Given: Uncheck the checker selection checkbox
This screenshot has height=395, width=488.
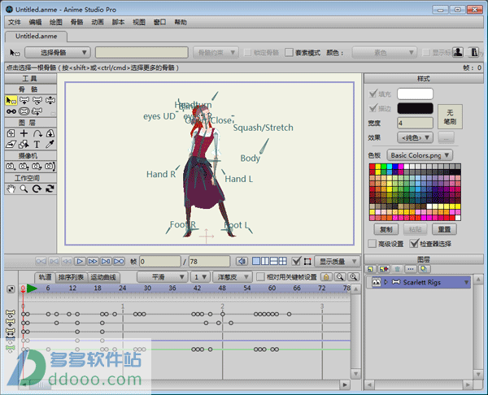Looking at the screenshot, I should click(414, 244).
